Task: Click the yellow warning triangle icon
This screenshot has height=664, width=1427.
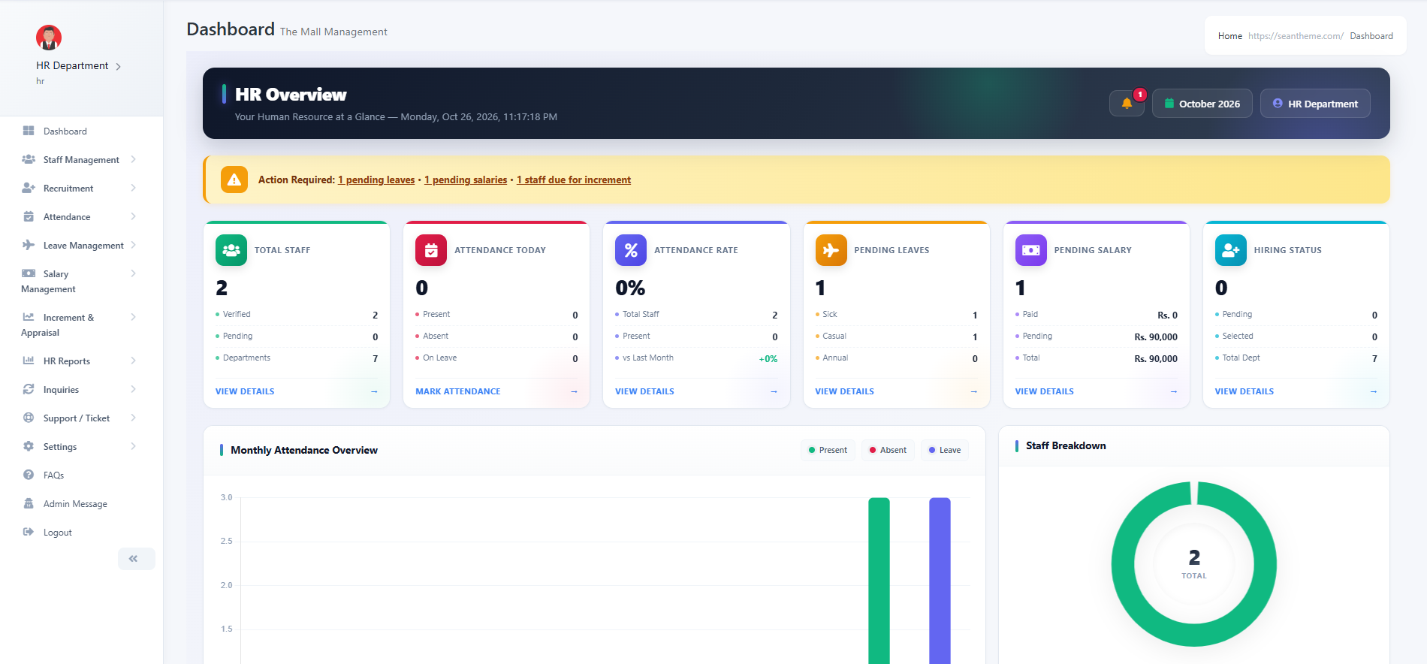Action: point(234,180)
